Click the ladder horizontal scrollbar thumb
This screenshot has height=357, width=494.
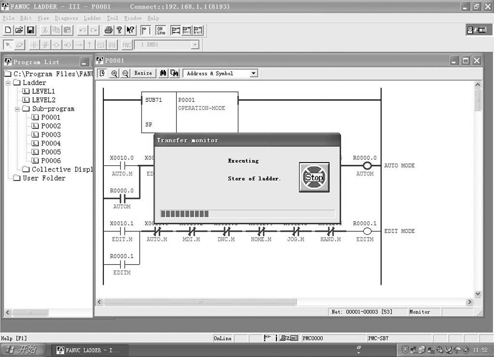[200, 302]
